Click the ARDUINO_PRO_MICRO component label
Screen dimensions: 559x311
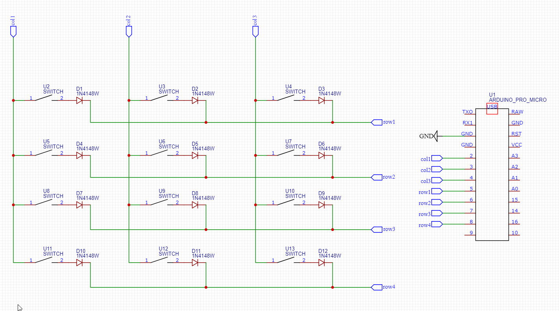pyautogui.click(x=518, y=100)
